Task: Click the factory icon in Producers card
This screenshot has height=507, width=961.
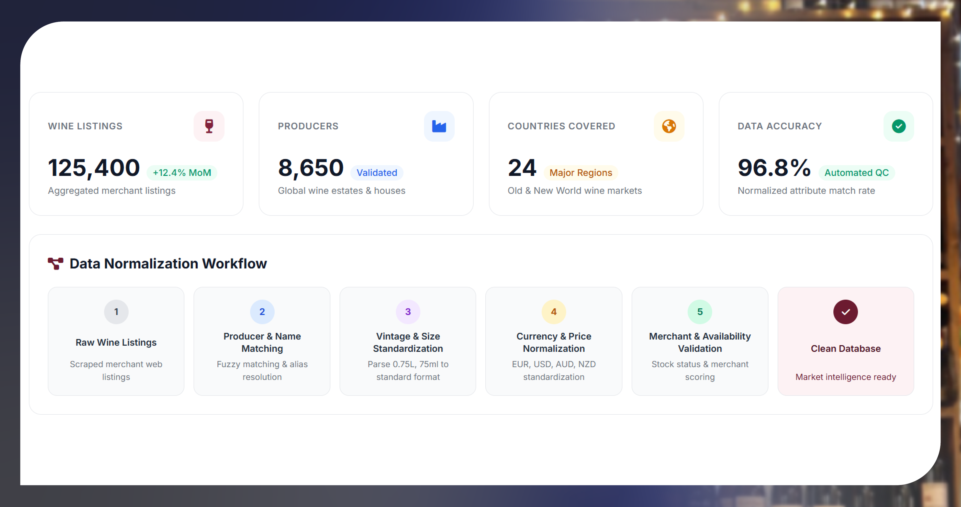Action: [x=439, y=126]
